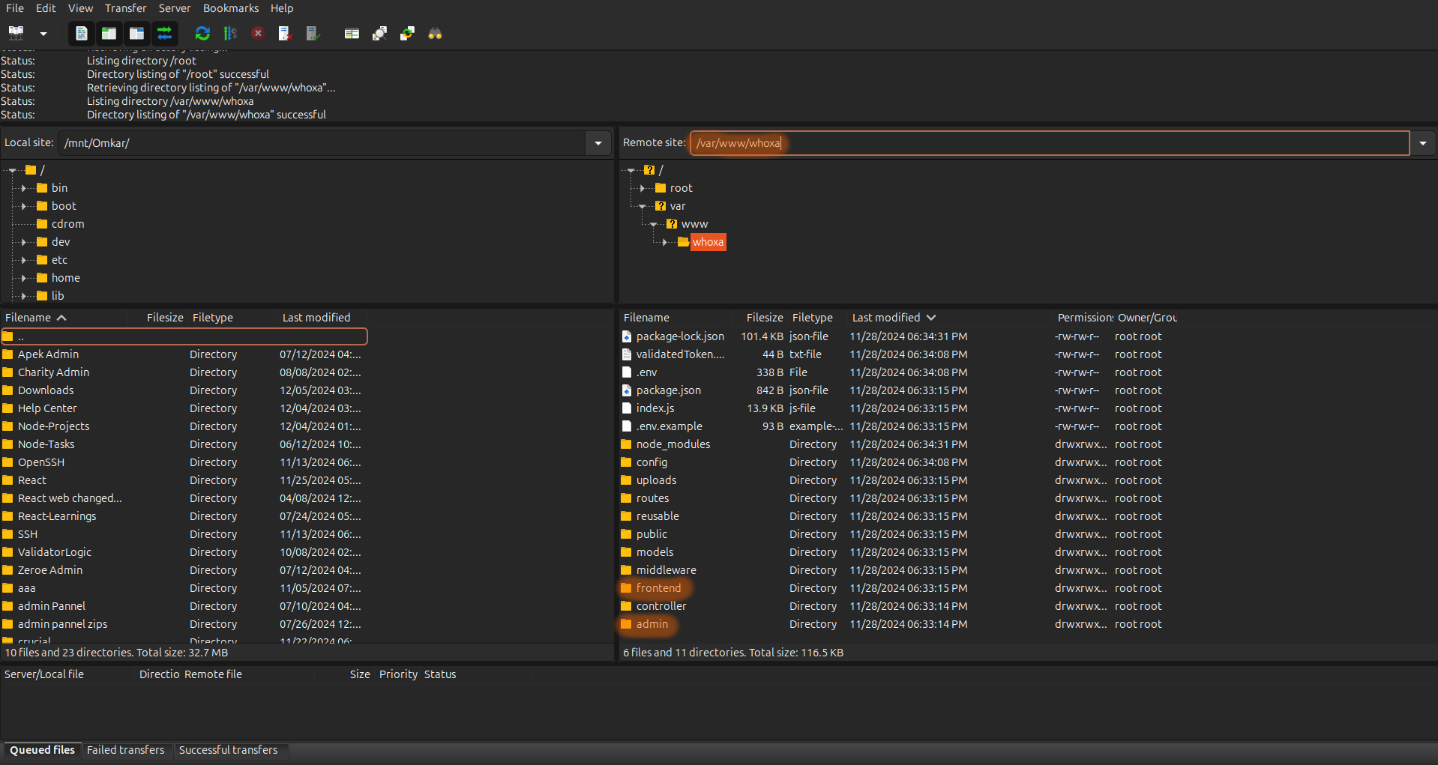Reconnect to the last used server
The width and height of the screenshot is (1438, 765).
pos(313,33)
